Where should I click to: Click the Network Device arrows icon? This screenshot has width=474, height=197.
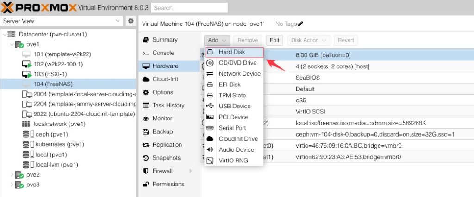point(210,73)
